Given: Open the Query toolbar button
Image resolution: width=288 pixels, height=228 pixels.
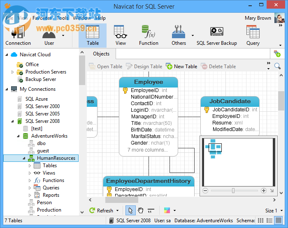Looking at the screenshot, I should point(253,36).
